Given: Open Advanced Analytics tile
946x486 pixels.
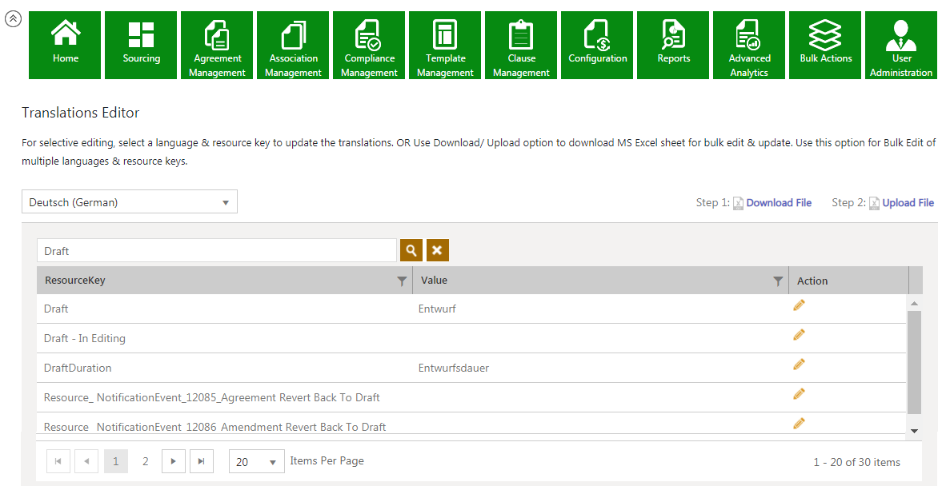Looking at the screenshot, I should (x=749, y=45).
